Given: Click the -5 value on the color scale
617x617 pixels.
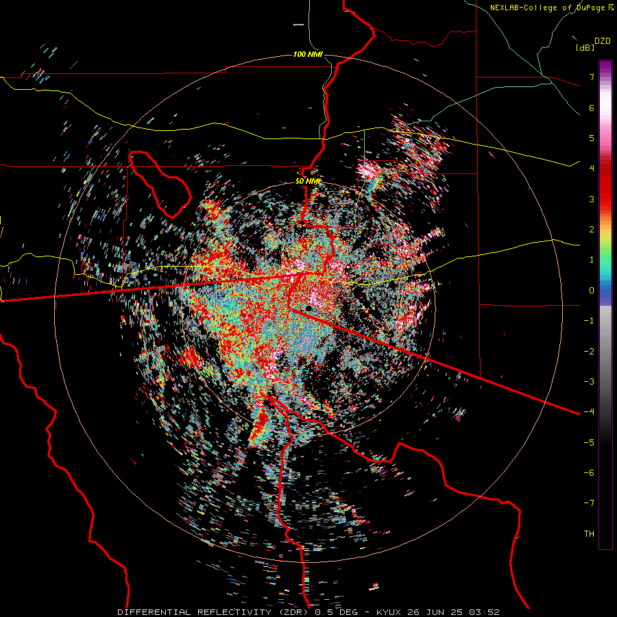Looking at the screenshot, I should (589, 442).
